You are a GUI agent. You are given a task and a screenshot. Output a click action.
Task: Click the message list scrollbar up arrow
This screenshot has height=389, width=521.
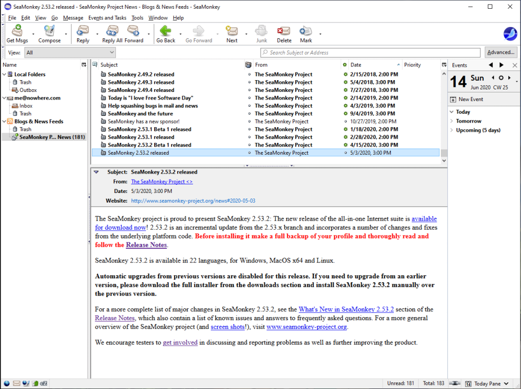pos(444,74)
